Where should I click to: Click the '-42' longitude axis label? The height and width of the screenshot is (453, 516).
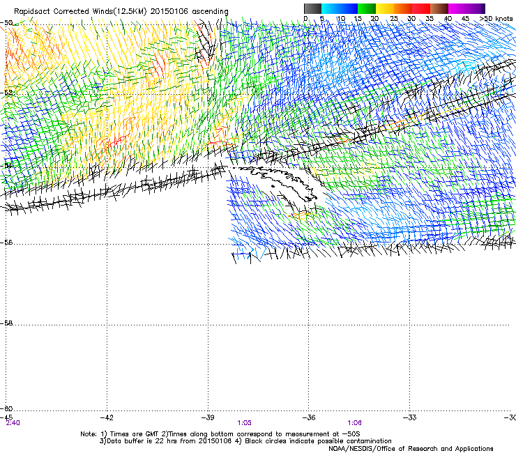click(x=107, y=417)
